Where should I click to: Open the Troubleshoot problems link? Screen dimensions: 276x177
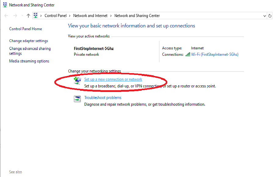[103, 98]
